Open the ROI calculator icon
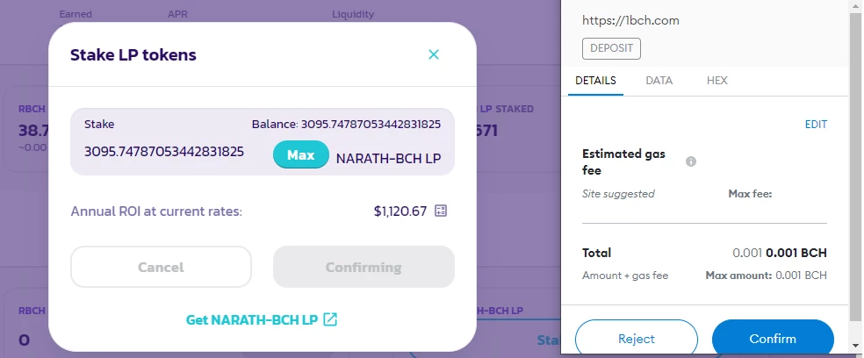The width and height of the screenshot is (864, 358). pos(441,211)
